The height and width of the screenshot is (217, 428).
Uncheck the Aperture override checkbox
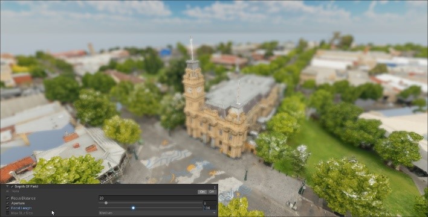pos(7,203)
